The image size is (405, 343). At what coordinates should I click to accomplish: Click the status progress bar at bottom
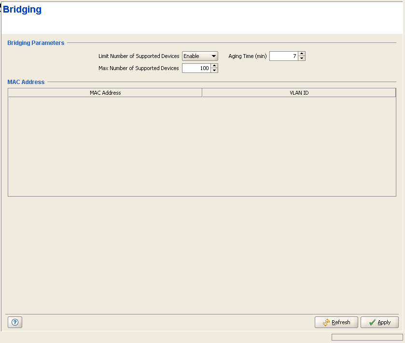[x=367, y=337]
